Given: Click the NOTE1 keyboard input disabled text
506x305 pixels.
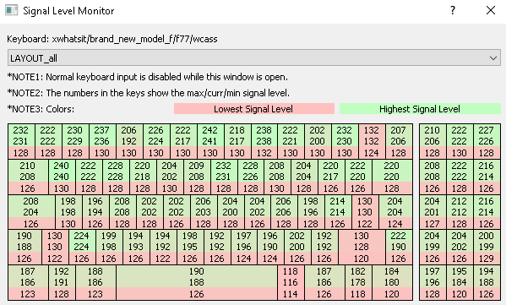Looking at the screenshot, I should tap(148, 77).
